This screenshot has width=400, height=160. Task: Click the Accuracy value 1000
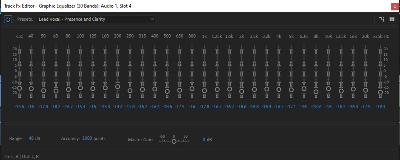click(x=87, y=138)
